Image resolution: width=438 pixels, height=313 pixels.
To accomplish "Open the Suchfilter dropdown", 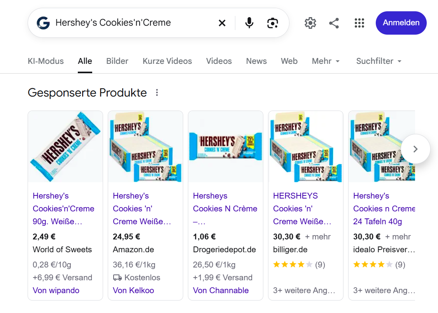I will 379,61.
